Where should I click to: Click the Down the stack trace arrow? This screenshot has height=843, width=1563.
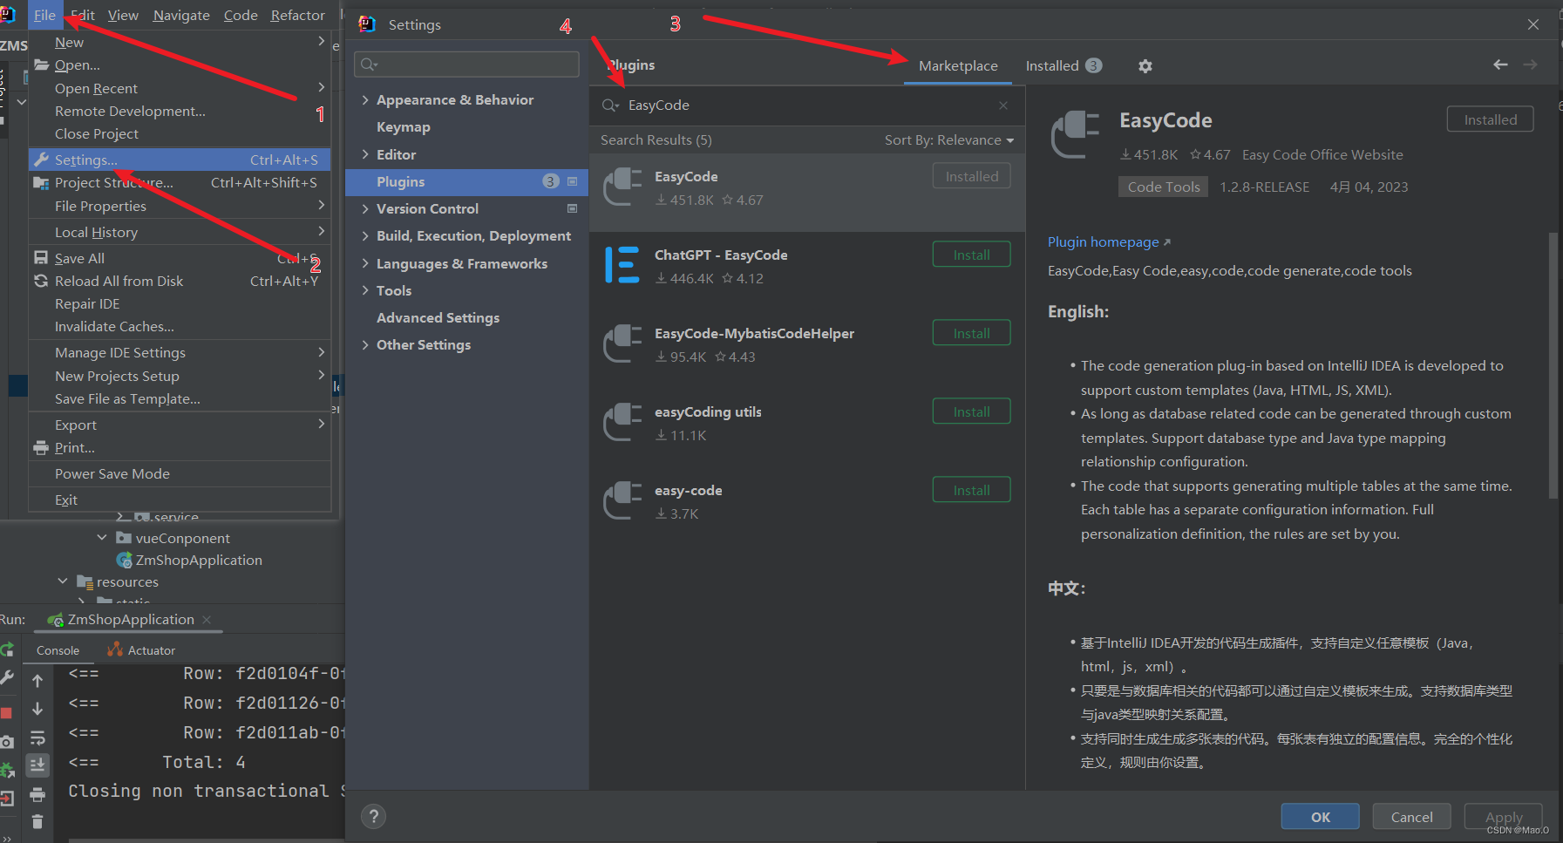click(x=37, y=709)
